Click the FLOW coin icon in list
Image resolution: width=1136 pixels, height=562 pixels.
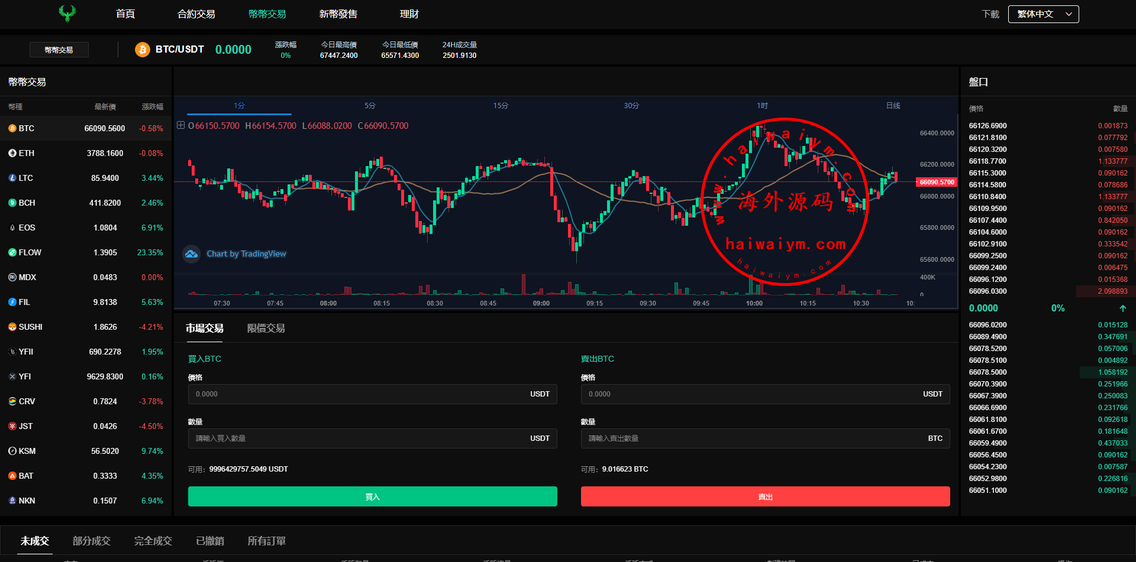[x=12, y=252]
